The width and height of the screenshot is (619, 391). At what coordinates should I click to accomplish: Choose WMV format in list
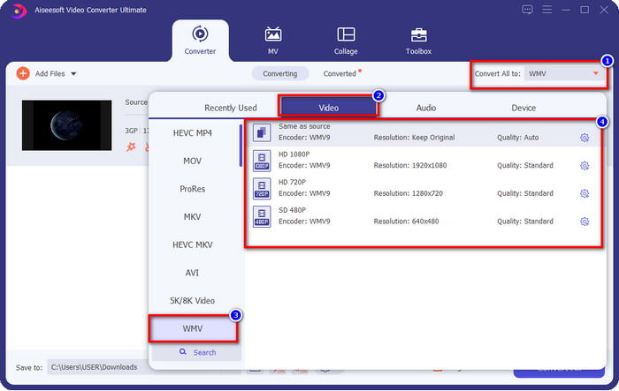tap(193, 328)
